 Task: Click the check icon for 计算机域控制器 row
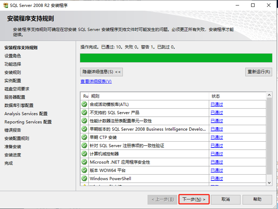tap(84, 154)
